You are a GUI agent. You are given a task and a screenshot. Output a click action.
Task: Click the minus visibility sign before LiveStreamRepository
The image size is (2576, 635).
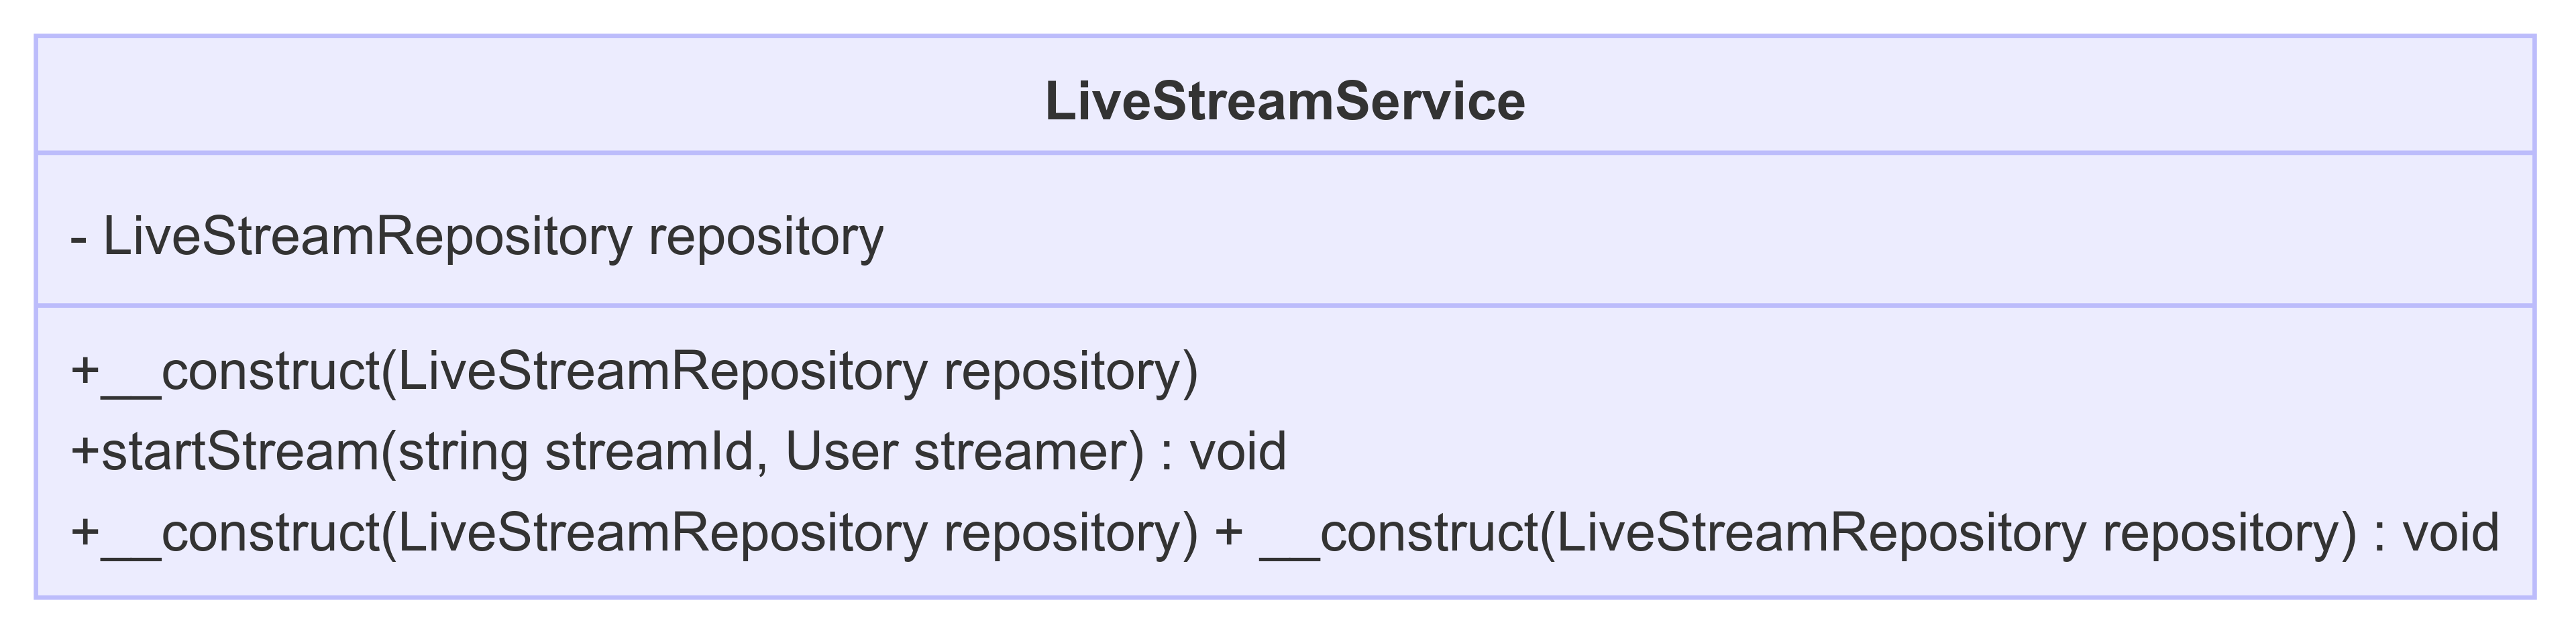(x=80, y=238)
